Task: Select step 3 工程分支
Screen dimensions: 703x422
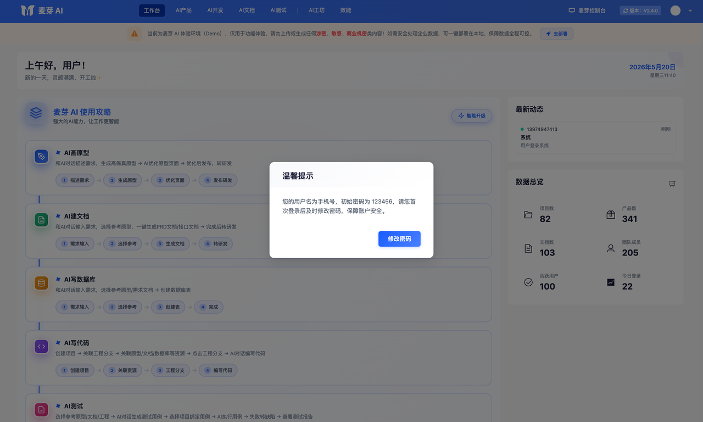Action: pyautogui.click(x=171, y=370)
